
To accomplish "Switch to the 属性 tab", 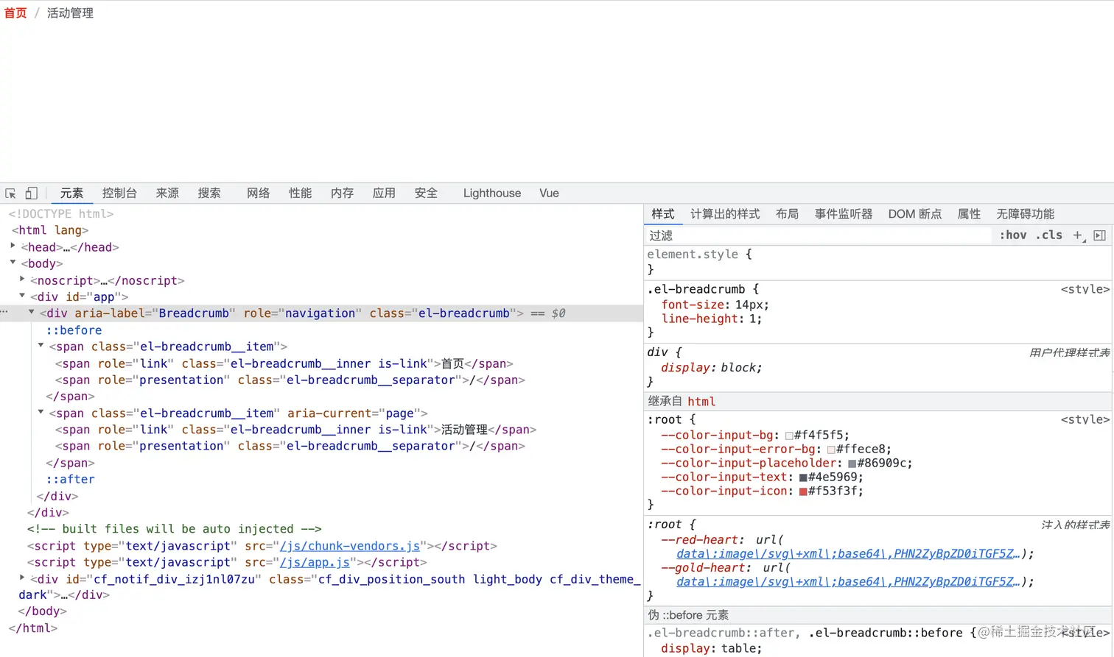I will [969, 214].
